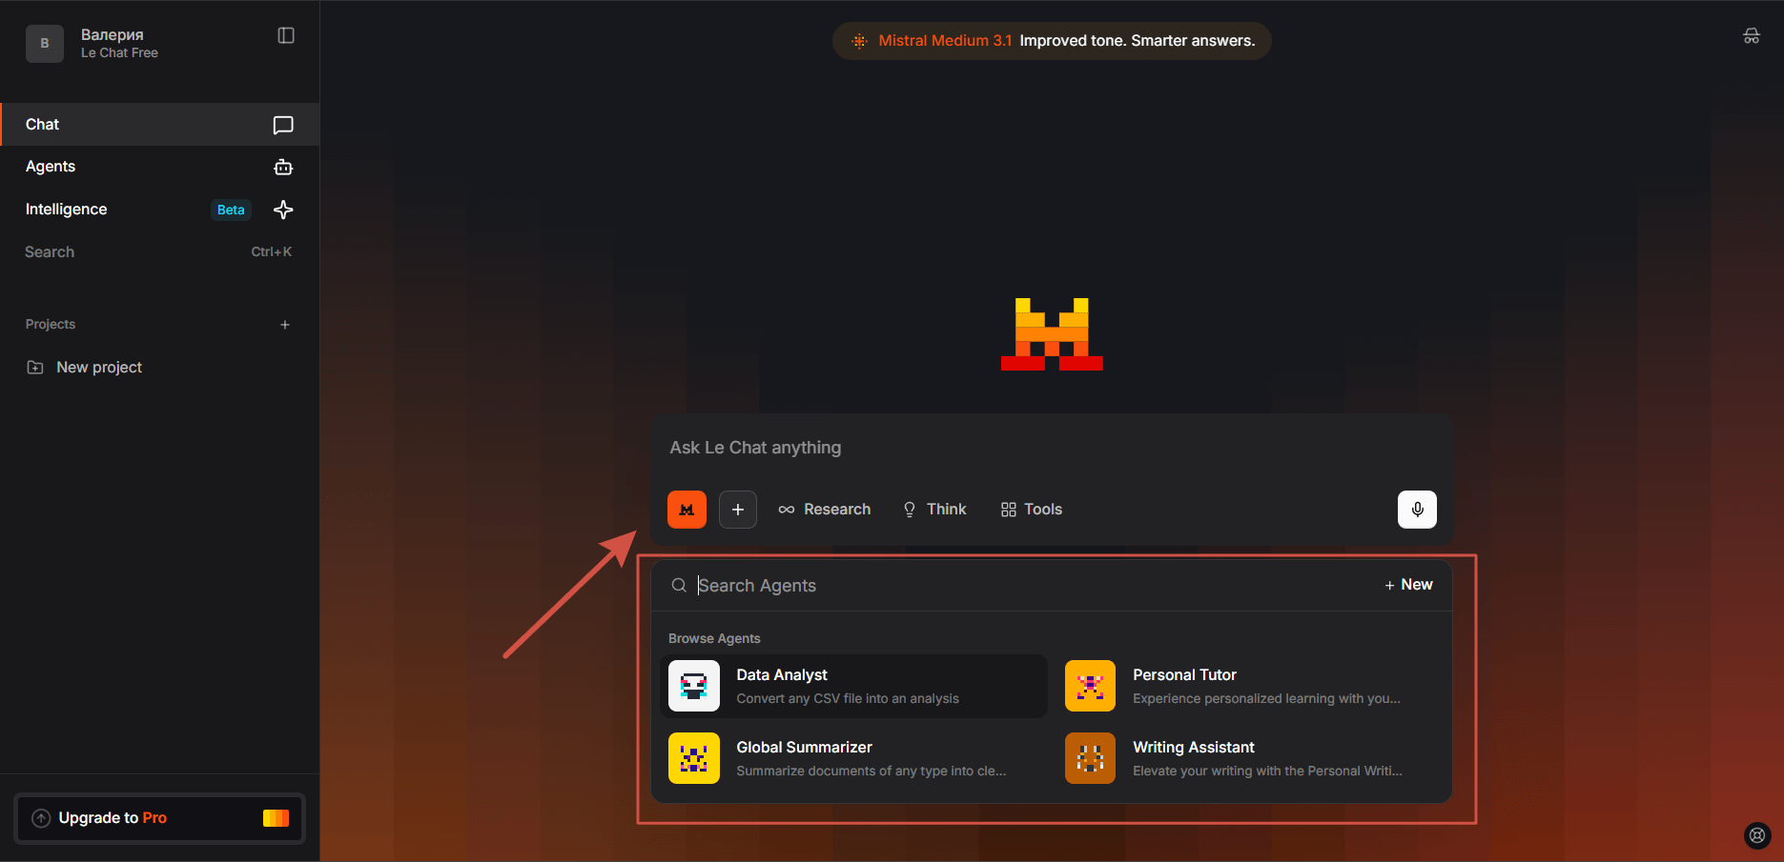1784x862 pixels.
Task: Click the Projects section header
Action: click(51, 325)
